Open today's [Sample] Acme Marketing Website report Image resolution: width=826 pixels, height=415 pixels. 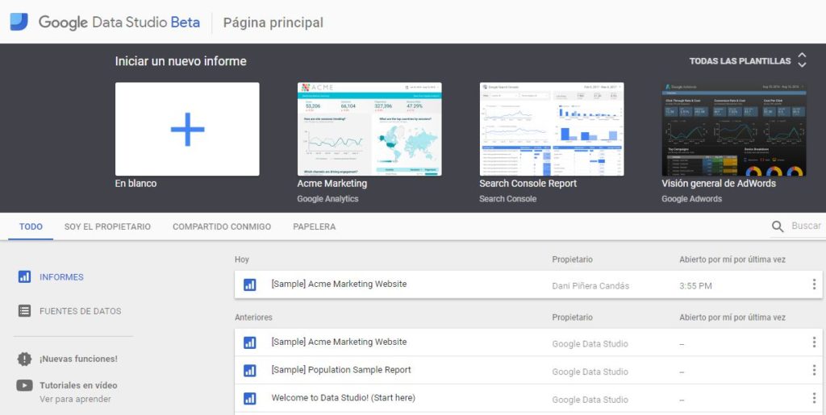pyautogui.click(x=339, y=284)
